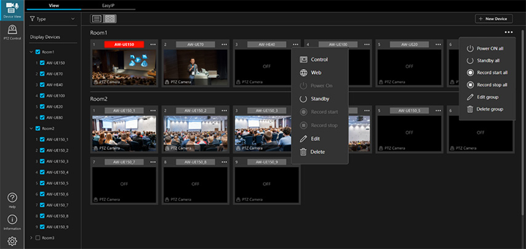Open the Help icon
526x249 pixels.
pyautogui.click(x=12, y=200)
